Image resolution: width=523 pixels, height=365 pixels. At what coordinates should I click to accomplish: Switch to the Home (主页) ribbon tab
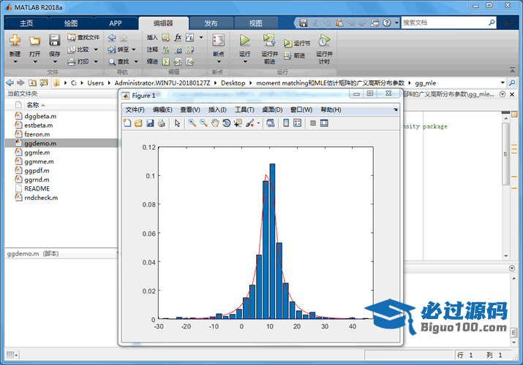[x=26, y=23]
